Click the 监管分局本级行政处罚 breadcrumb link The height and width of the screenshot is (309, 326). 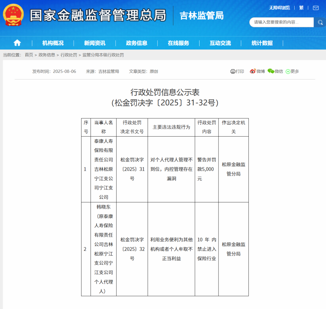[103, 55]
